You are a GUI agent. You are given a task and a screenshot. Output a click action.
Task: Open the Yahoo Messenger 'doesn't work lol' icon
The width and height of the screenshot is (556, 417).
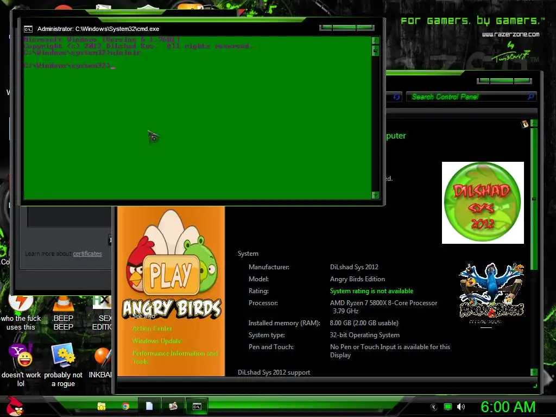click(x=21, y=365)
